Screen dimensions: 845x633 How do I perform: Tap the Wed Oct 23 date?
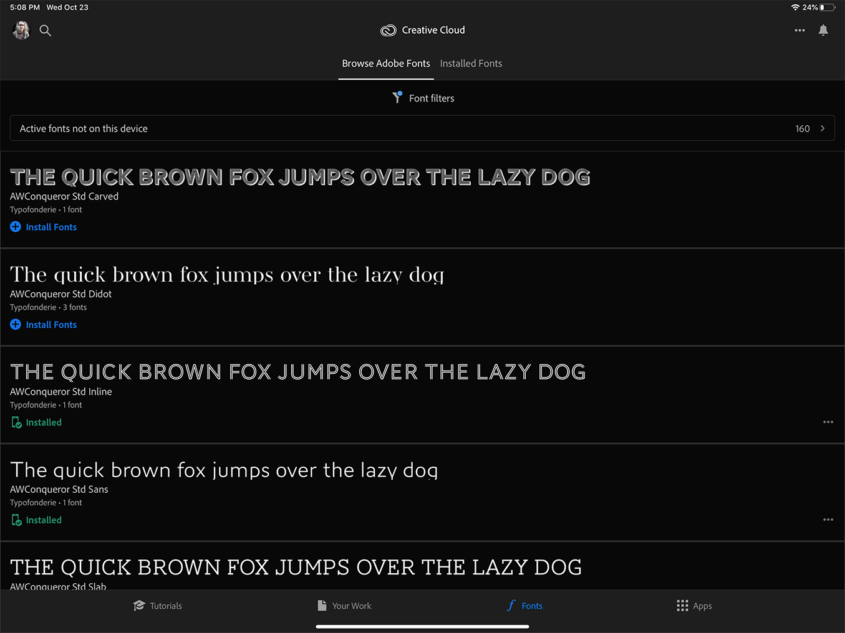(x=67, y=7)
